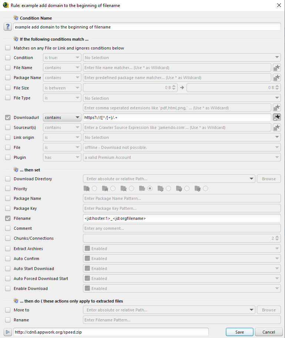
Task: Select the default priority radio button
Action: [150, 189]
